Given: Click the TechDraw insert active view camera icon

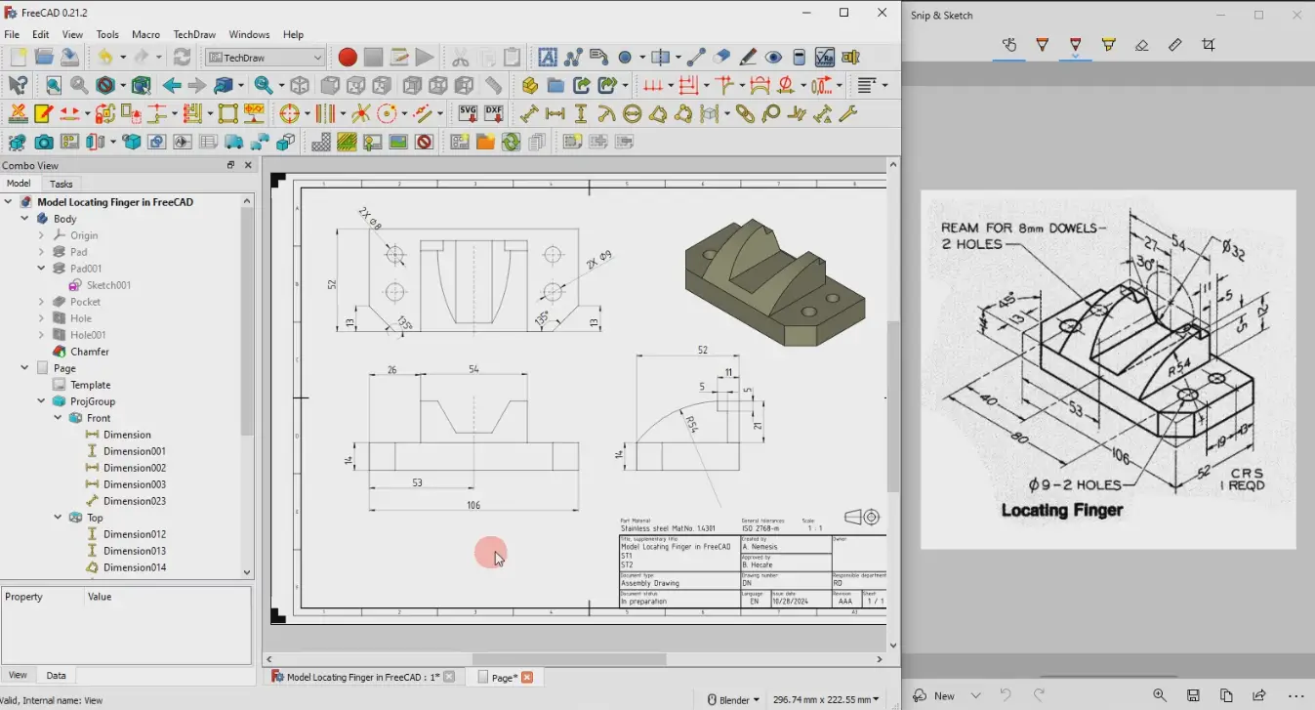Looking at the screenshot, I should click(x=44, y=143).
